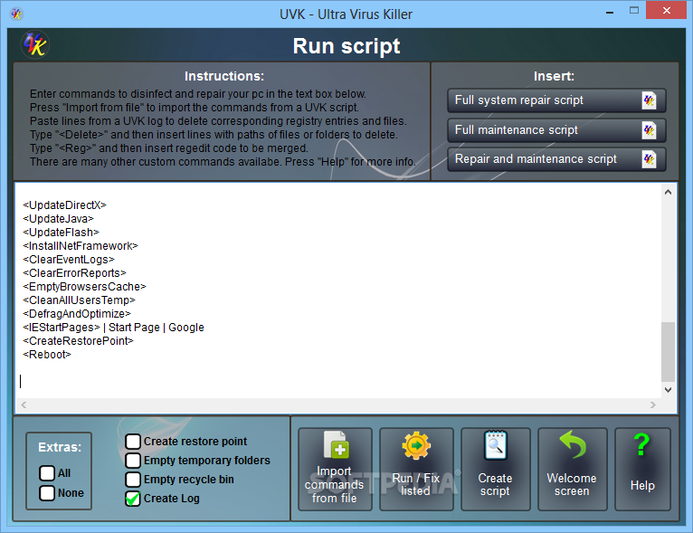
Task: Click the <UpdateFlash> line
Action: click(x=61, y=233)
